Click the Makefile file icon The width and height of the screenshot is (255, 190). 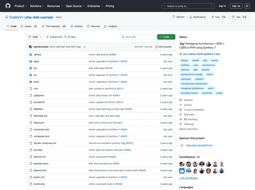pyautogui.click(x=30, y=109)
